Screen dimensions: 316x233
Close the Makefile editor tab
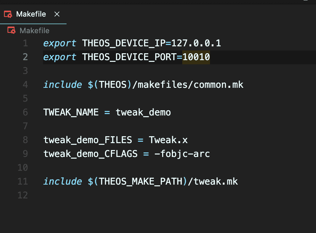click(x=57, y=14)
